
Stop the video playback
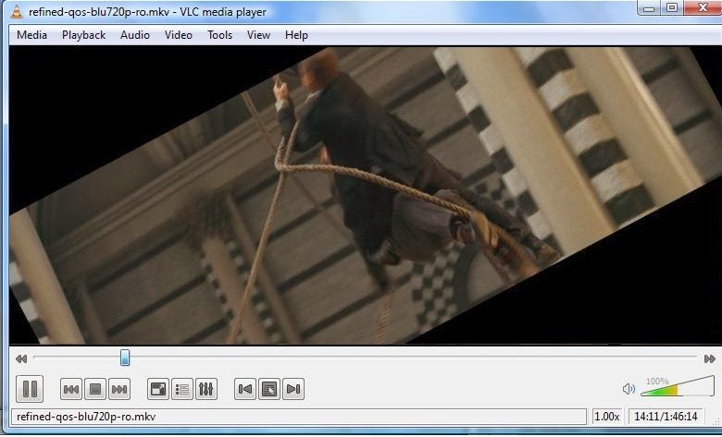click(95, 389)
